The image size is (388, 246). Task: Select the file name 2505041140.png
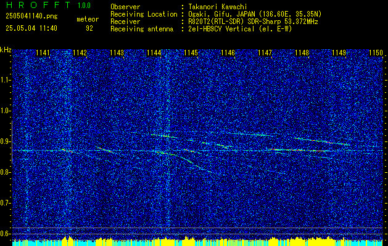pyautogui.click(x=31, y=17)
